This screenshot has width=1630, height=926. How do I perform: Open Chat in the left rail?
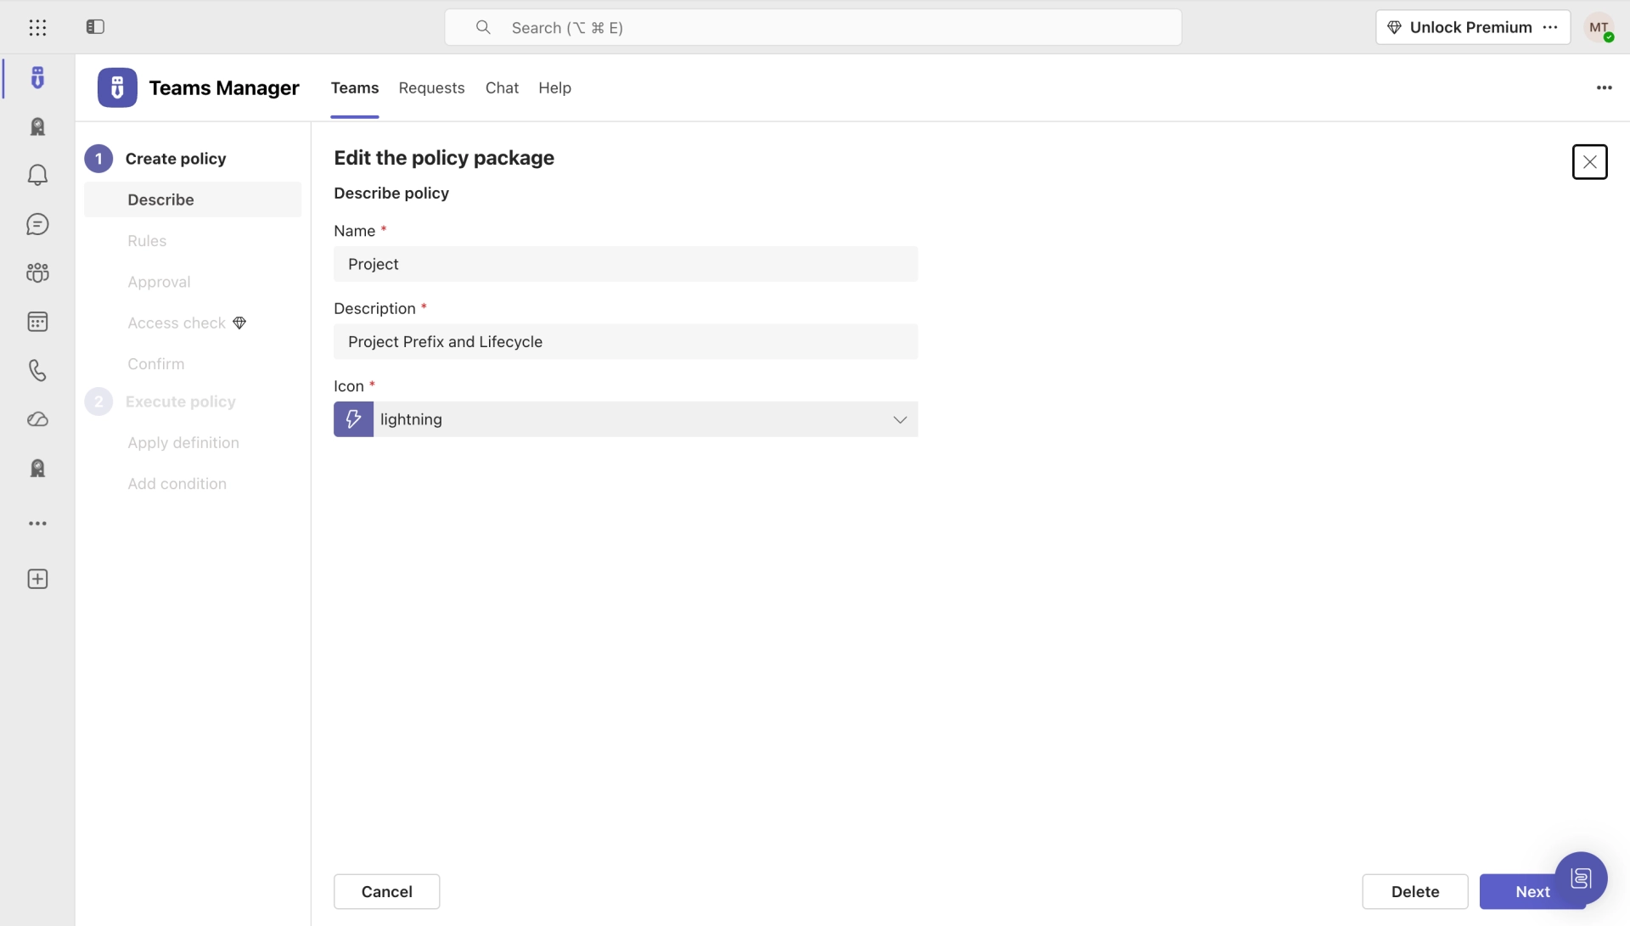coord(37,224)
